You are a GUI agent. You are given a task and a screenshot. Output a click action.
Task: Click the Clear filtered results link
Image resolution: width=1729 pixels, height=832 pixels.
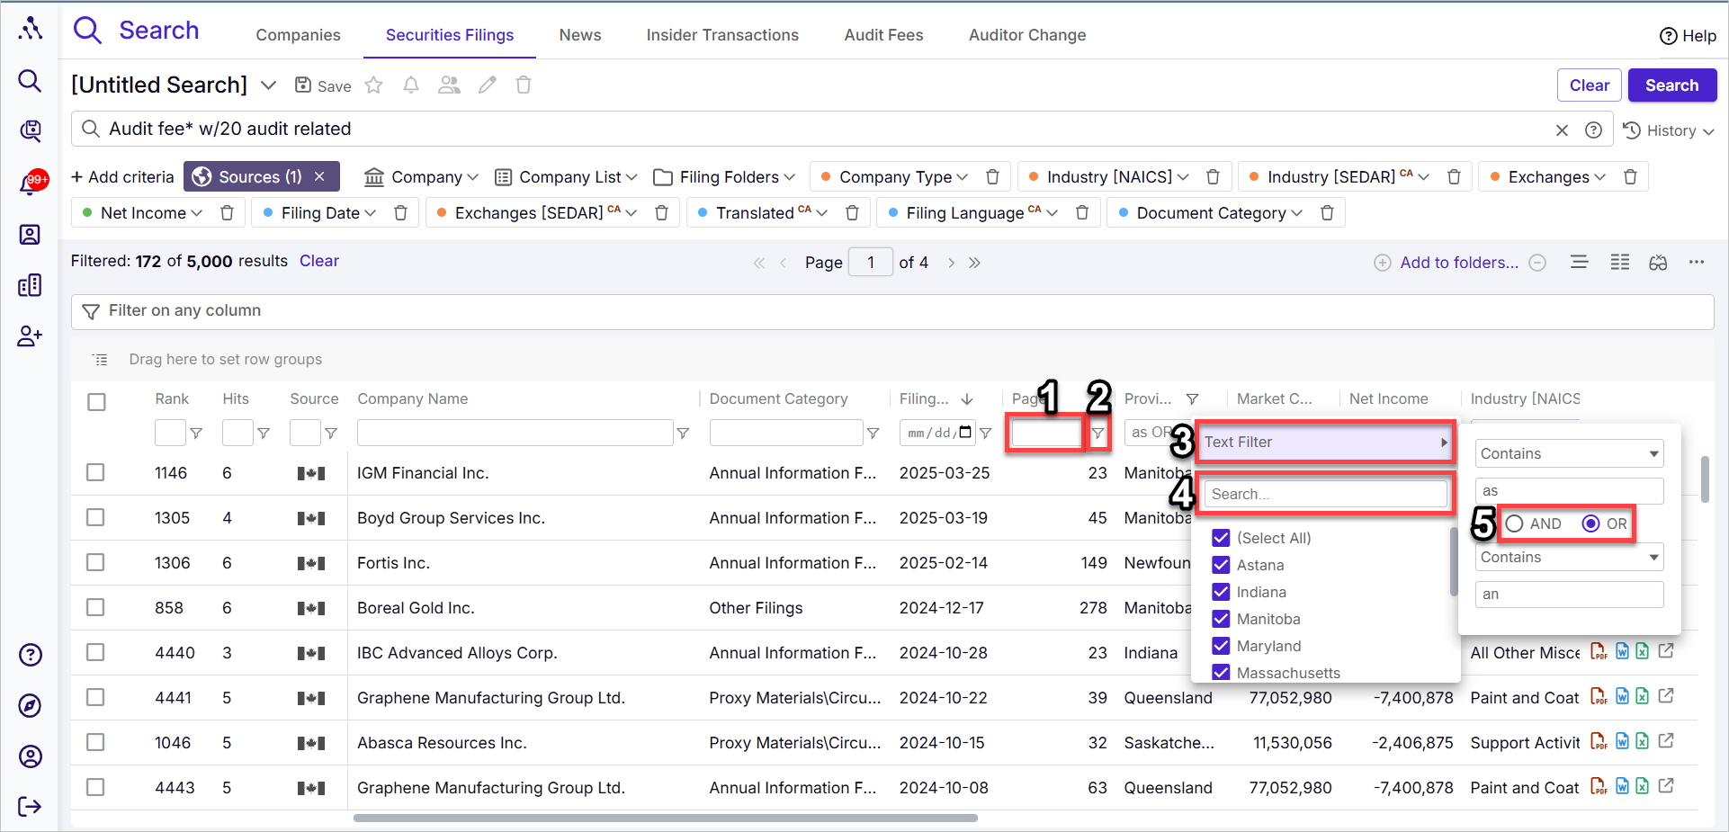[319, 261]
